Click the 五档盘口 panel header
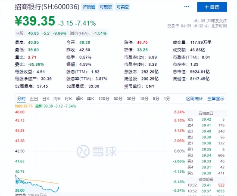Viewport: 237px width, 196px height. click(x=206, y=113)
